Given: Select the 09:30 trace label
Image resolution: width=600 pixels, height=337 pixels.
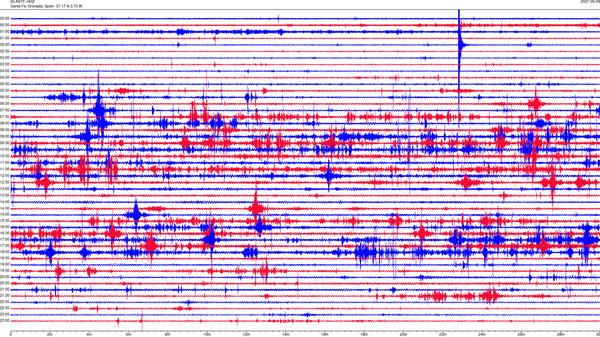Looking at the screenshot, I should (4, 143).
